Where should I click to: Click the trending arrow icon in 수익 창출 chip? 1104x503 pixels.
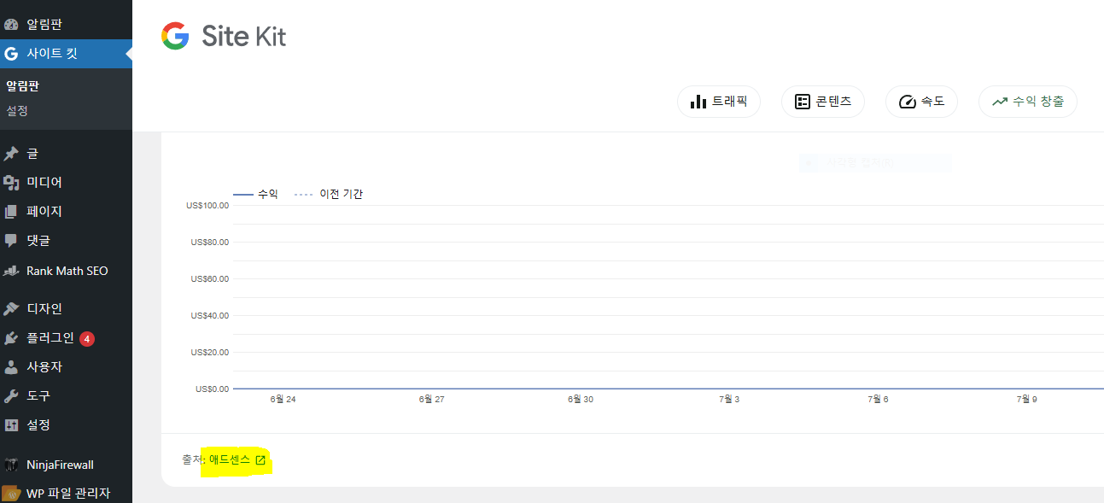[x=1000, y=102]
